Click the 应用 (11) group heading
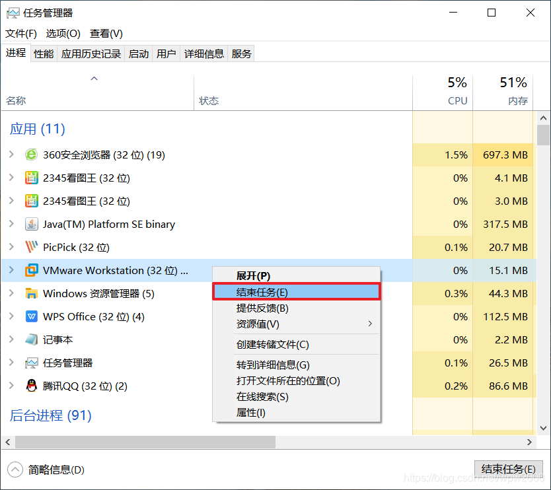Image resolution: width=551 pixels, height=490 pixels. [x=37, y=129]
